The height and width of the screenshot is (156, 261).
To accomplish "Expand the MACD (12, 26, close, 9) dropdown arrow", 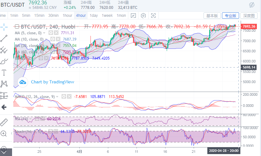I will [x=57, y=96].
